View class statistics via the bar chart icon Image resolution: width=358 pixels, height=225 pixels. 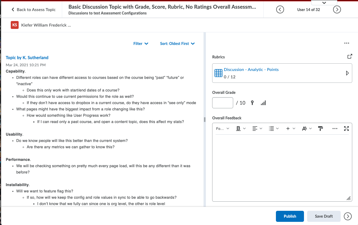(x=263, y=103)
